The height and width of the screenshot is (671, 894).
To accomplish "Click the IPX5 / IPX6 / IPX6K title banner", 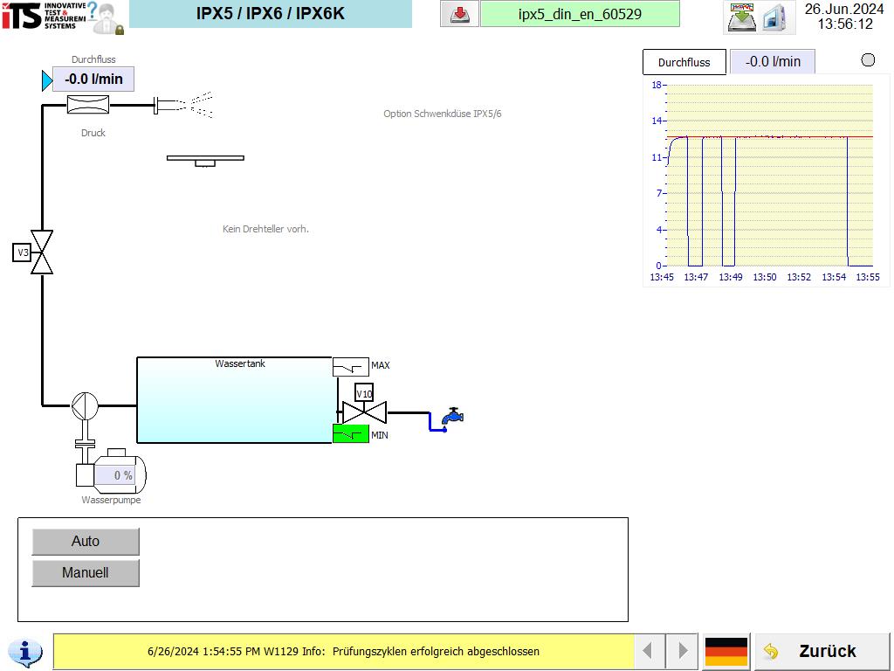I will click(x=271, y=14).
